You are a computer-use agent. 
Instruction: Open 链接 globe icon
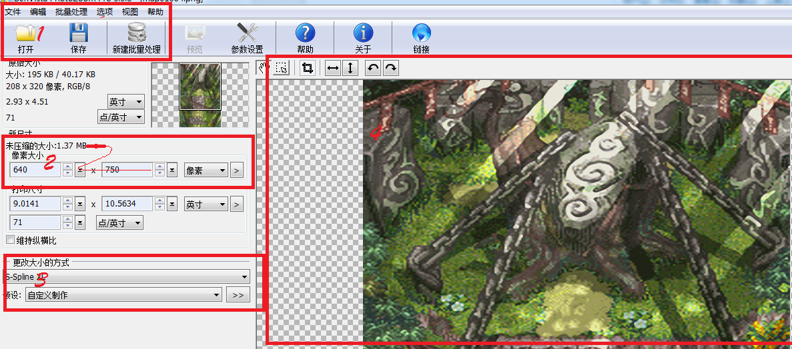[x=421, y=33]
